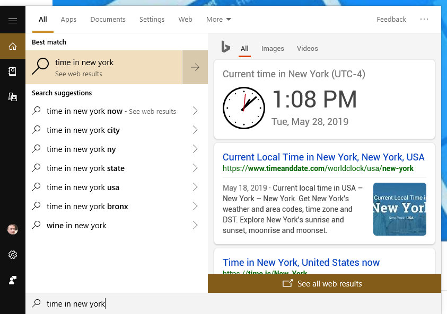
Task: Expand the More dropdown
Action: coord(218,20)
